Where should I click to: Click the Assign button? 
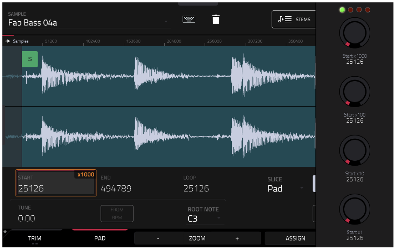[290, 238]
